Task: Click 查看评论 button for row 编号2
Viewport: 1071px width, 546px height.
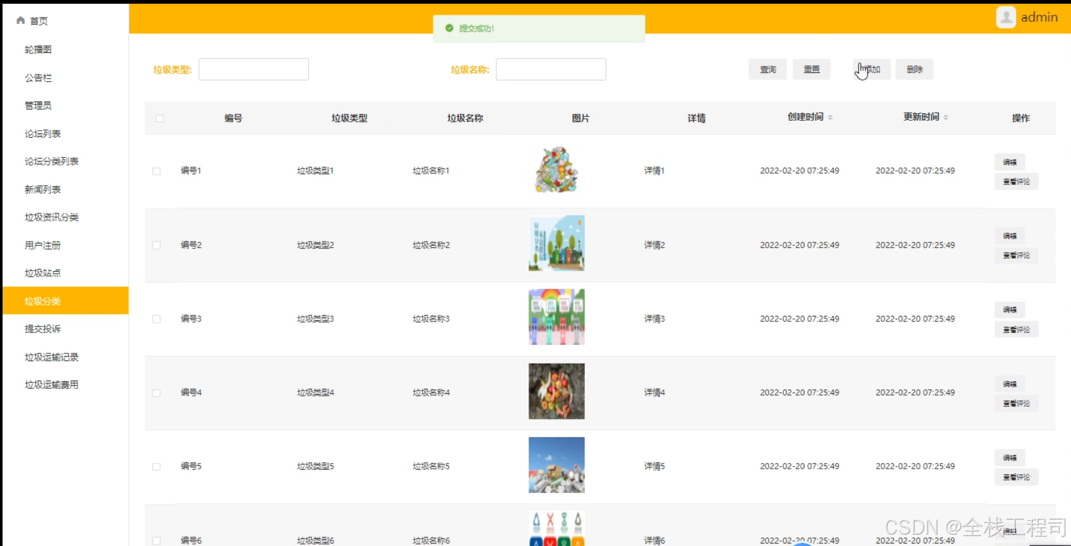Action: coord(1016,255)
